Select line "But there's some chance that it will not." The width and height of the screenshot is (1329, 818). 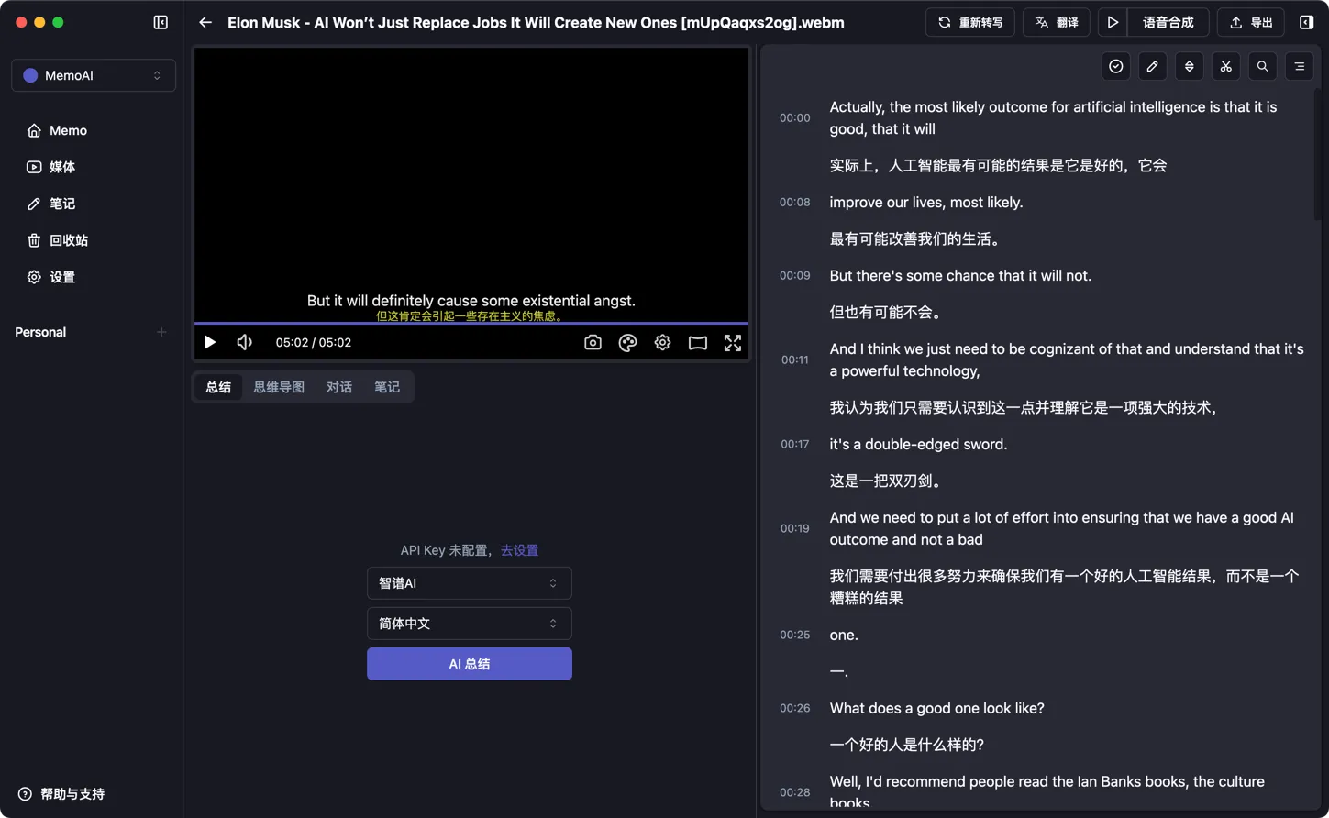pos(960,276)
